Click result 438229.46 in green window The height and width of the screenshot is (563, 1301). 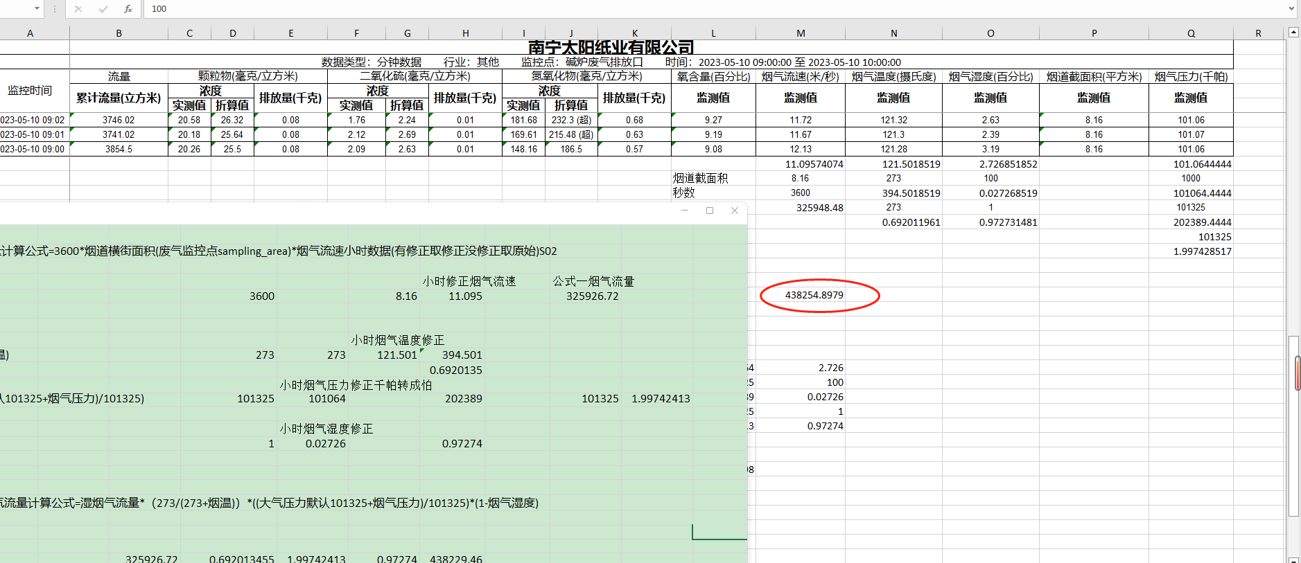click(x=455, y=558)
